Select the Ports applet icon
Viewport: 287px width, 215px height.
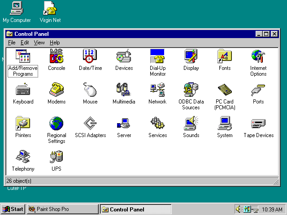point(258,90)
